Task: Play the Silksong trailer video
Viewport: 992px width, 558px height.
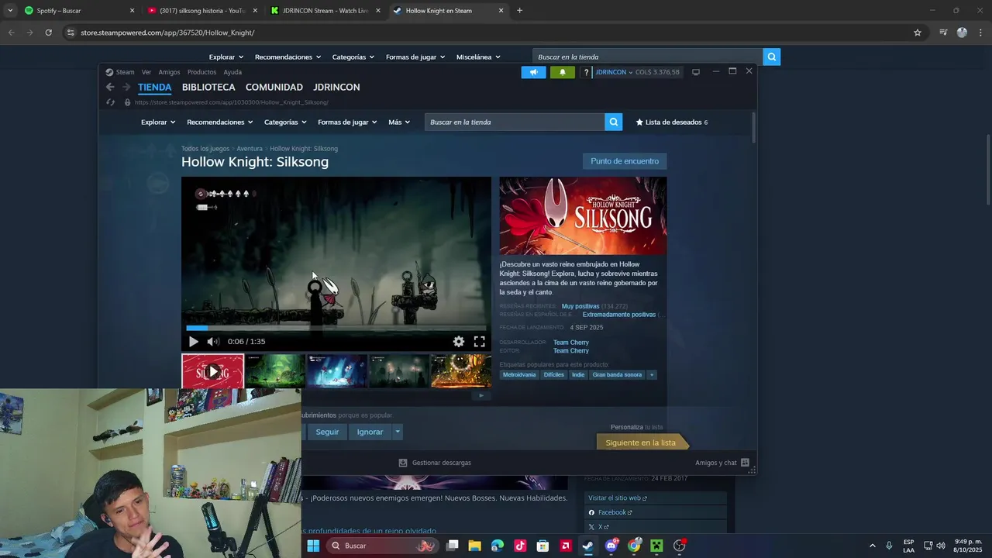Action: [194, 341]
